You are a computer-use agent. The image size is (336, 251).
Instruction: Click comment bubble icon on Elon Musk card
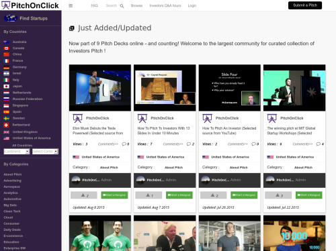click(x=124, y=144)
